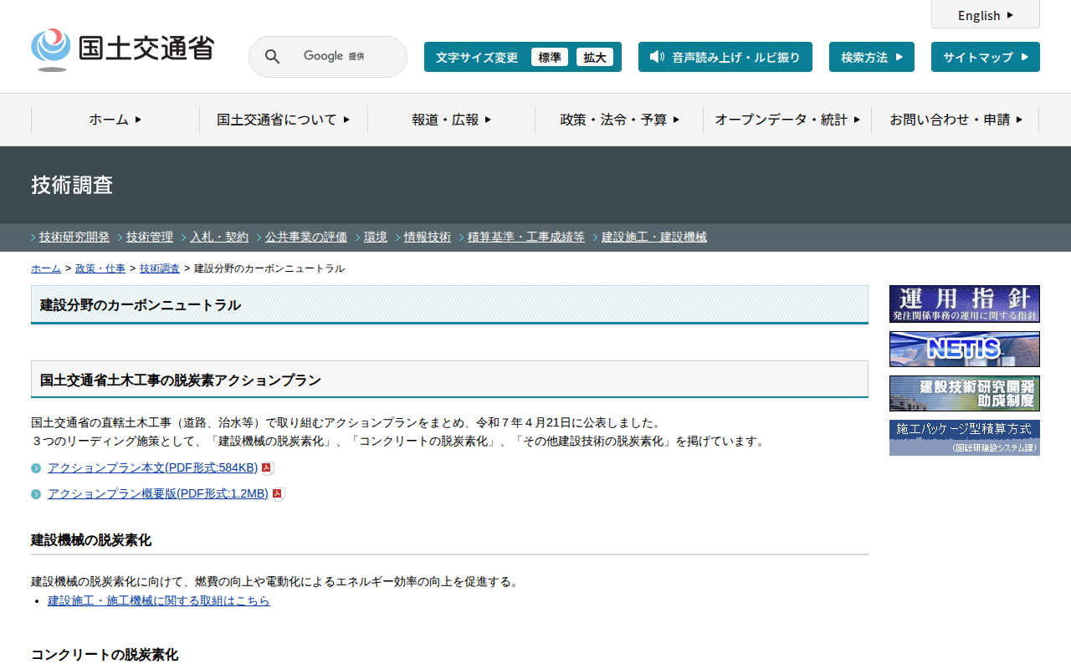
Task: Click heading 建設分野のカーボンニュートラル
Action: (x=141, y=305)
